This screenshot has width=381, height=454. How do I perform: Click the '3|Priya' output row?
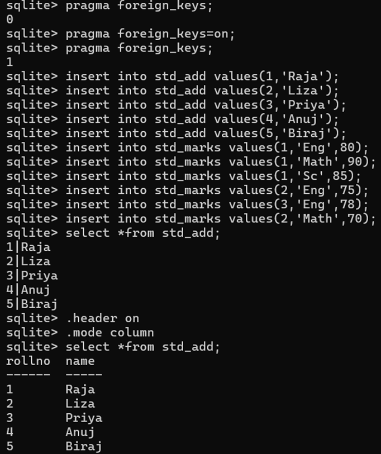pyautogui.click(x=32, y=275)
